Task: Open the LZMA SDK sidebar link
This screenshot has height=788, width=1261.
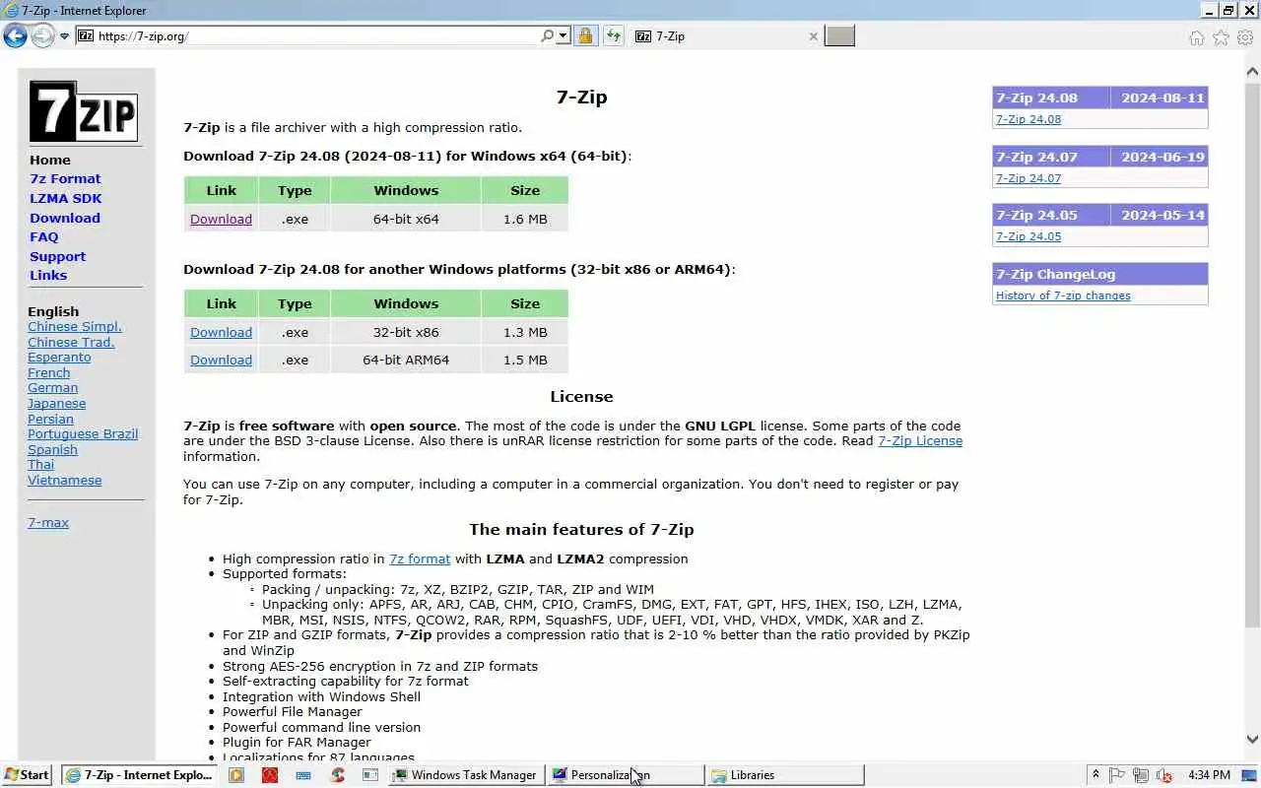Action: pyautogui.click(x=66, y=199)
